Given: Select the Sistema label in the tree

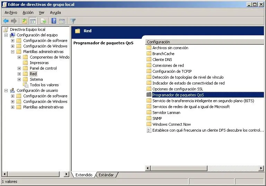Looking at the screenshot, I should coord(36,79).
